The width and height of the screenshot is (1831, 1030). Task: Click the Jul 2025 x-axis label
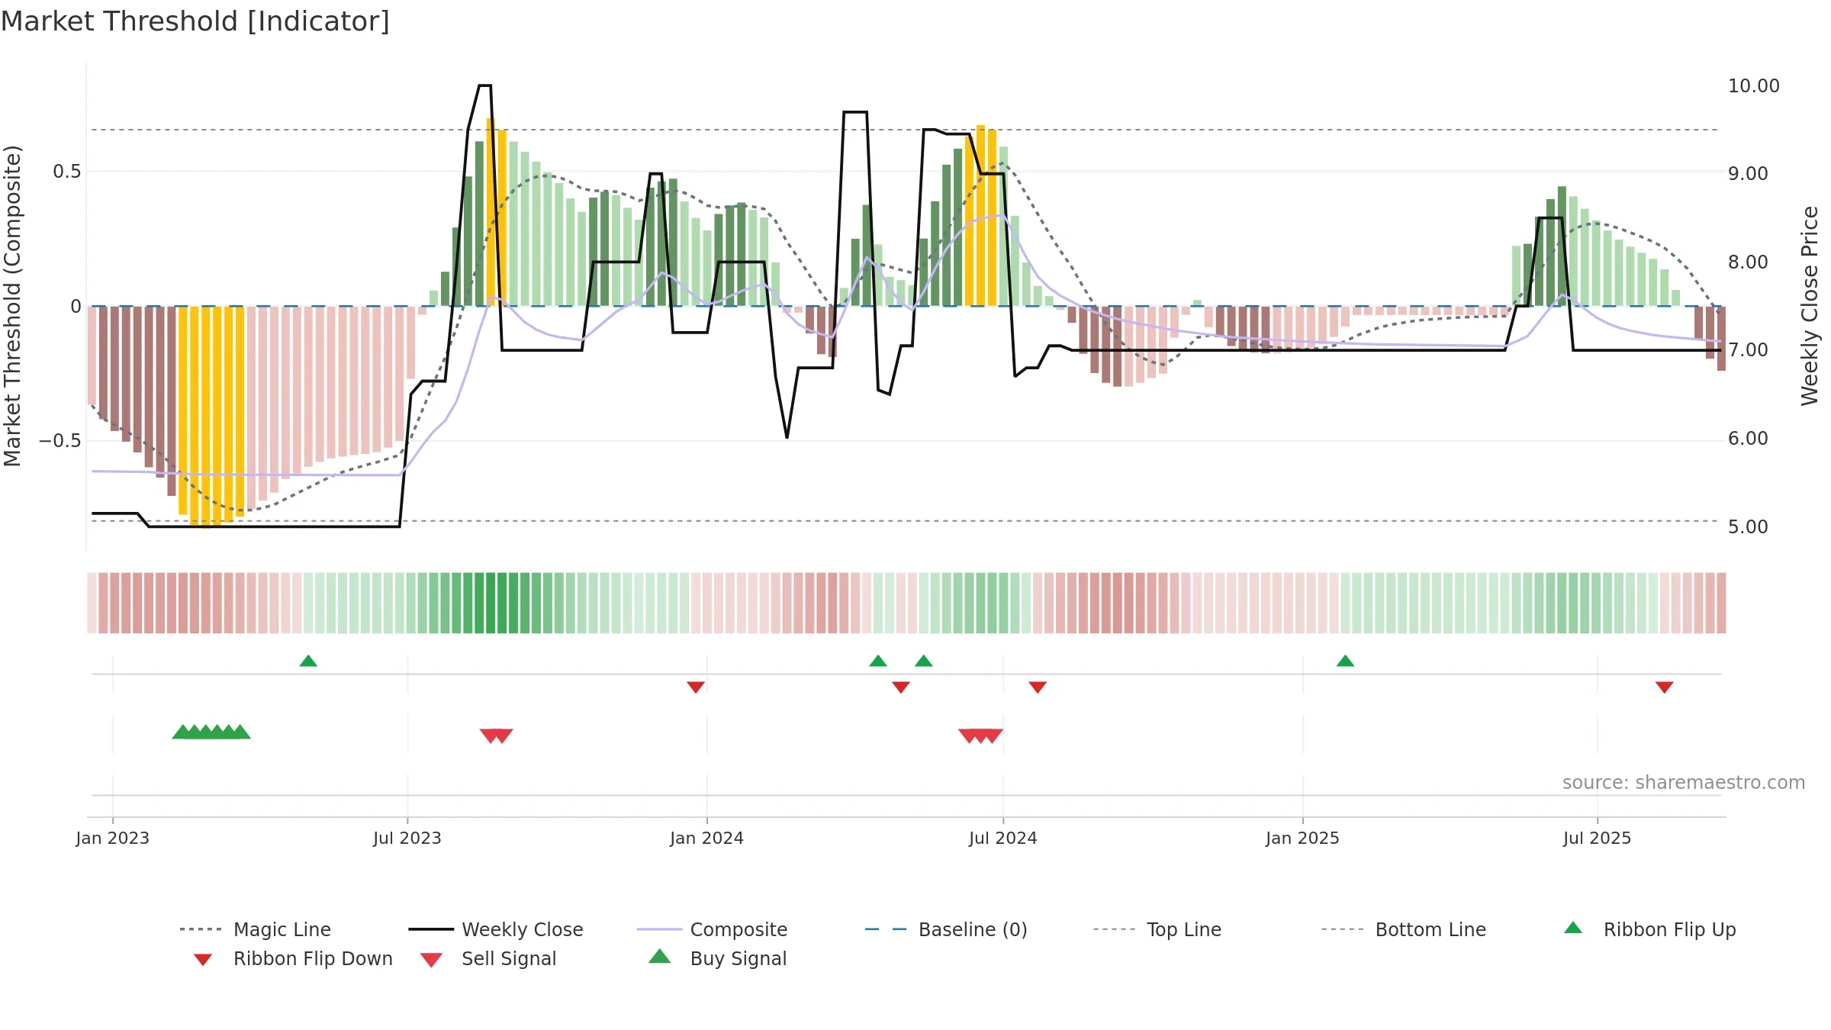coord(1598,838)
